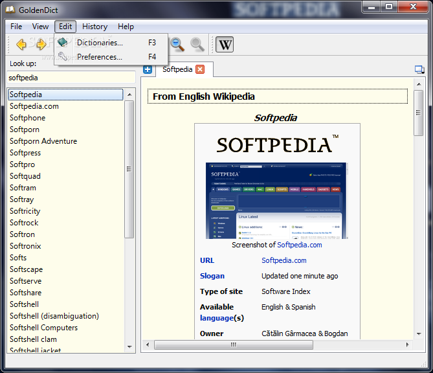The image size is (433, 373).
Task: Open Softpedia.com link beside URL
Action: [x=284, y=260]
